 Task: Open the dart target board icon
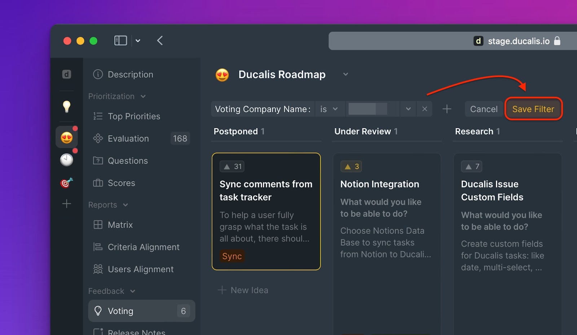pos(67,183)
